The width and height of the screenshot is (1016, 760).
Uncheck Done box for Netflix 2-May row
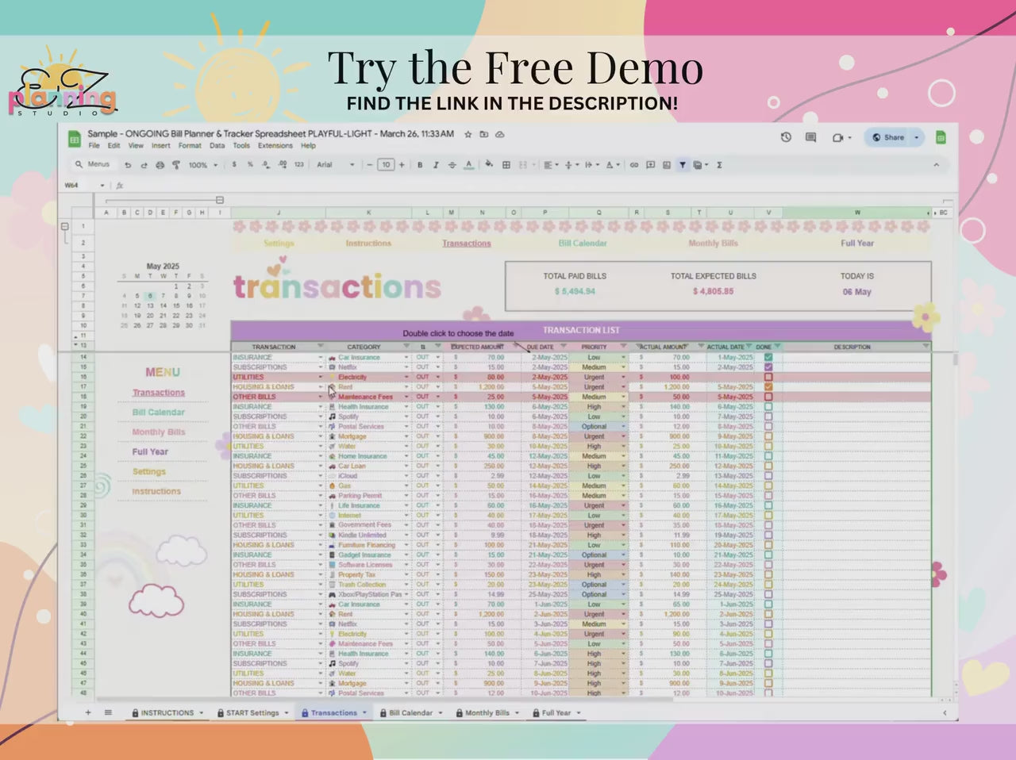pyautogui.click(x=768, y=367)
